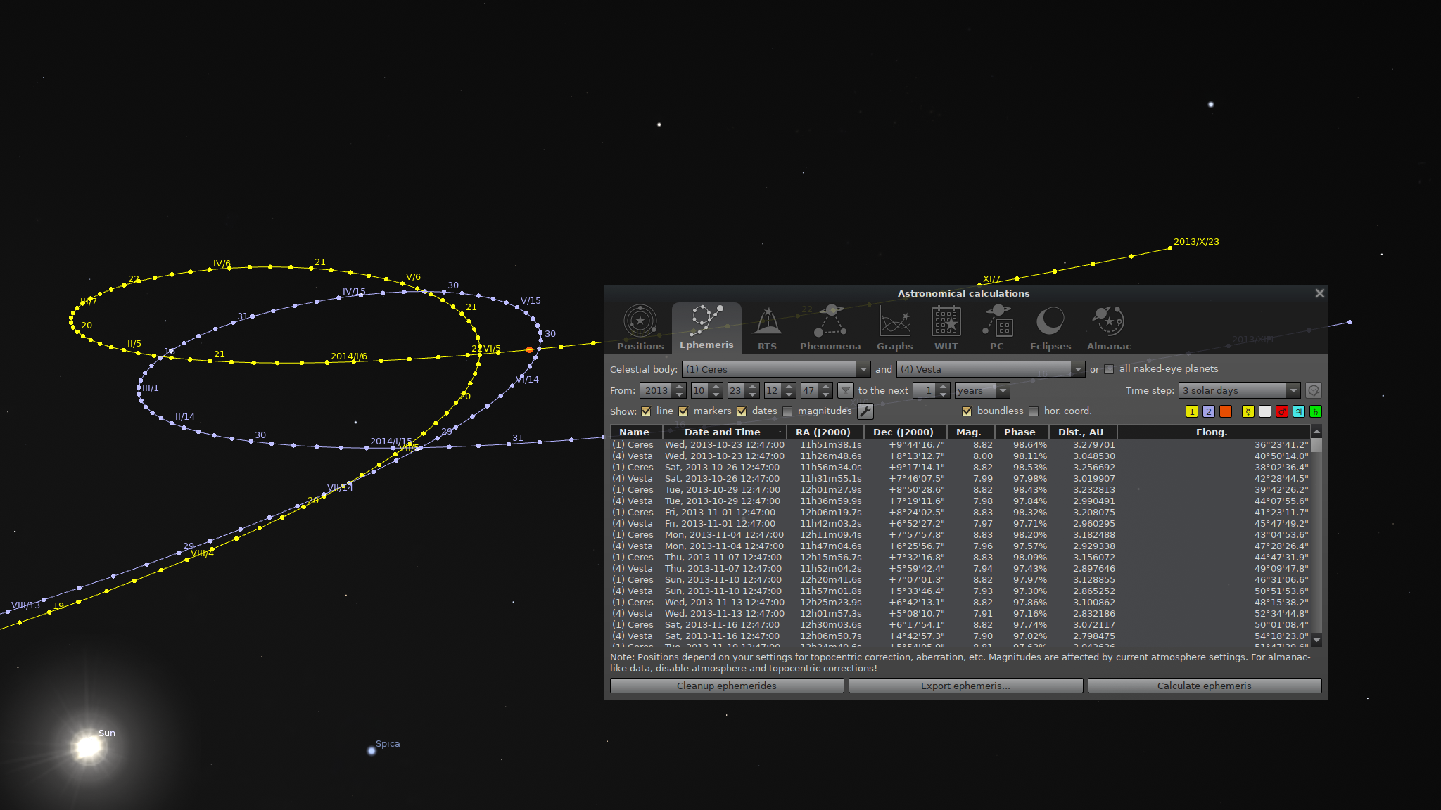Click Export ephemeris button

[x=965, y=686]
